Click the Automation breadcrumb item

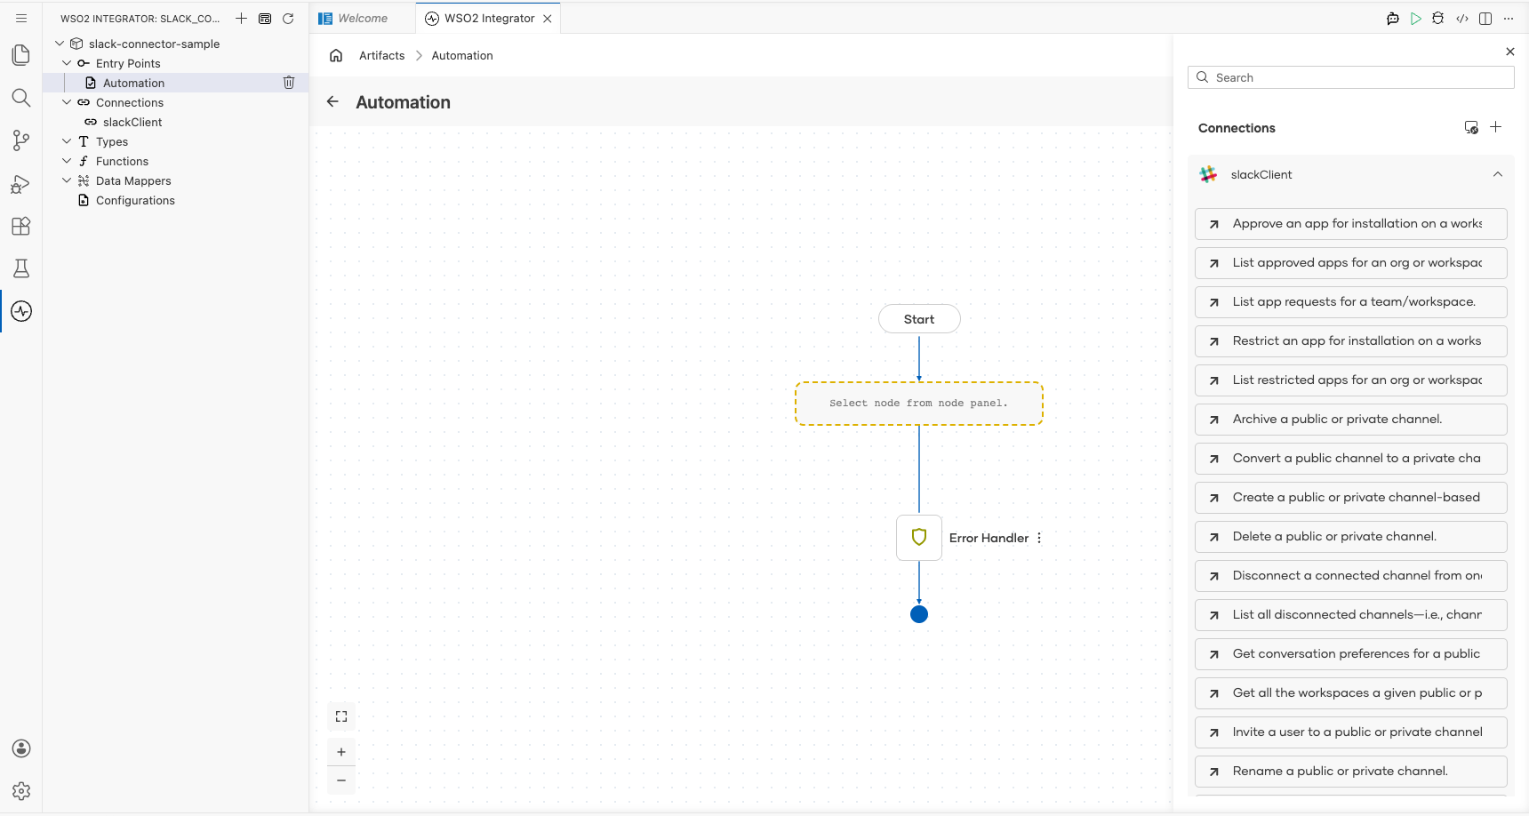pos(462,55)
